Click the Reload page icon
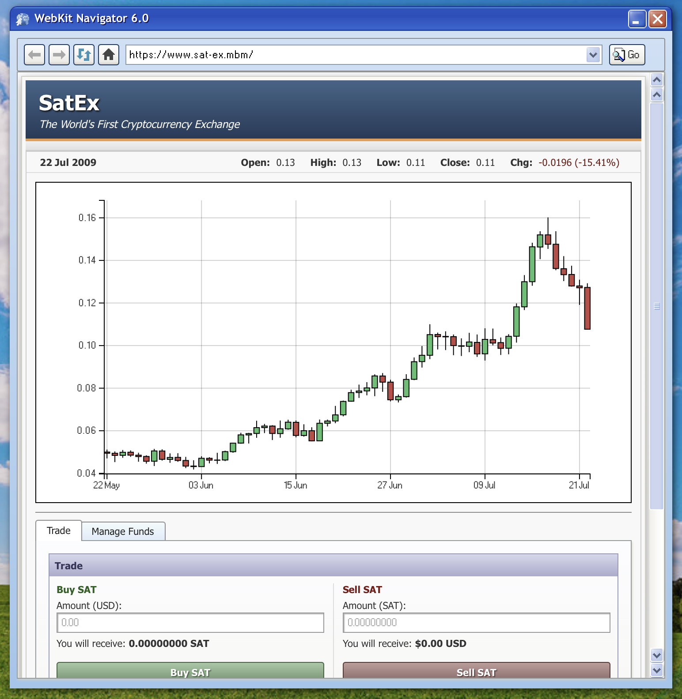Viewport: 682px width, 699px height. (84, 55)
